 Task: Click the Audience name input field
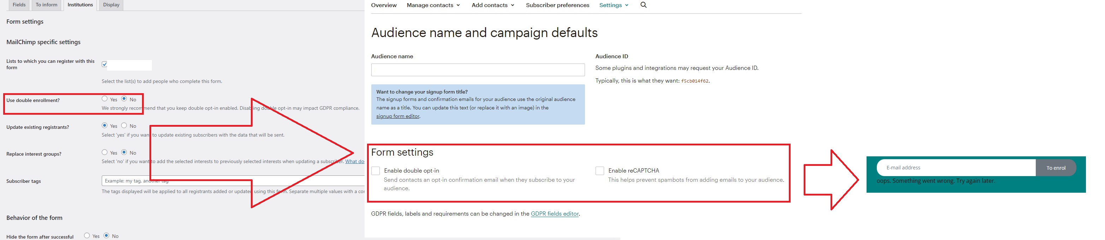point(478,70)
